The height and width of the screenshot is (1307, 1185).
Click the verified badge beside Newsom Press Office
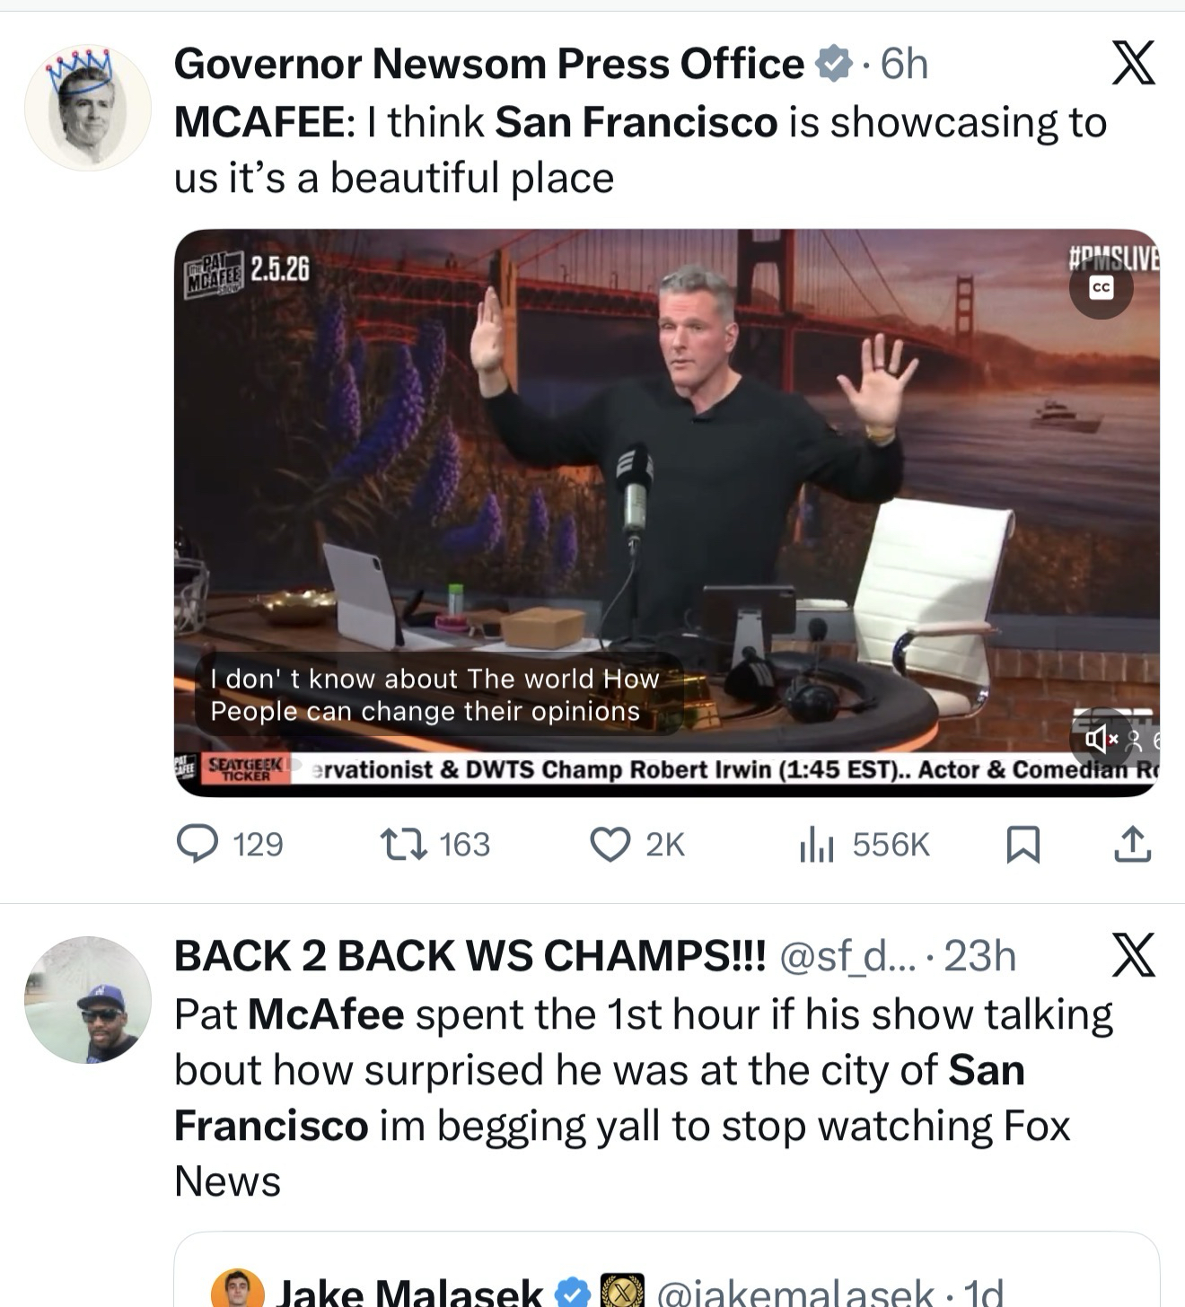tap(832, 64)
